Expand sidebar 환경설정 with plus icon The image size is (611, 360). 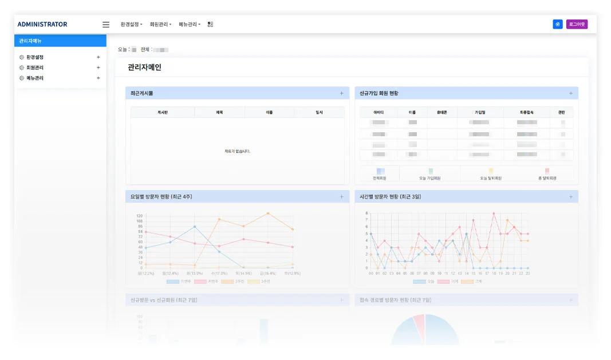click(x=98, y=57)
